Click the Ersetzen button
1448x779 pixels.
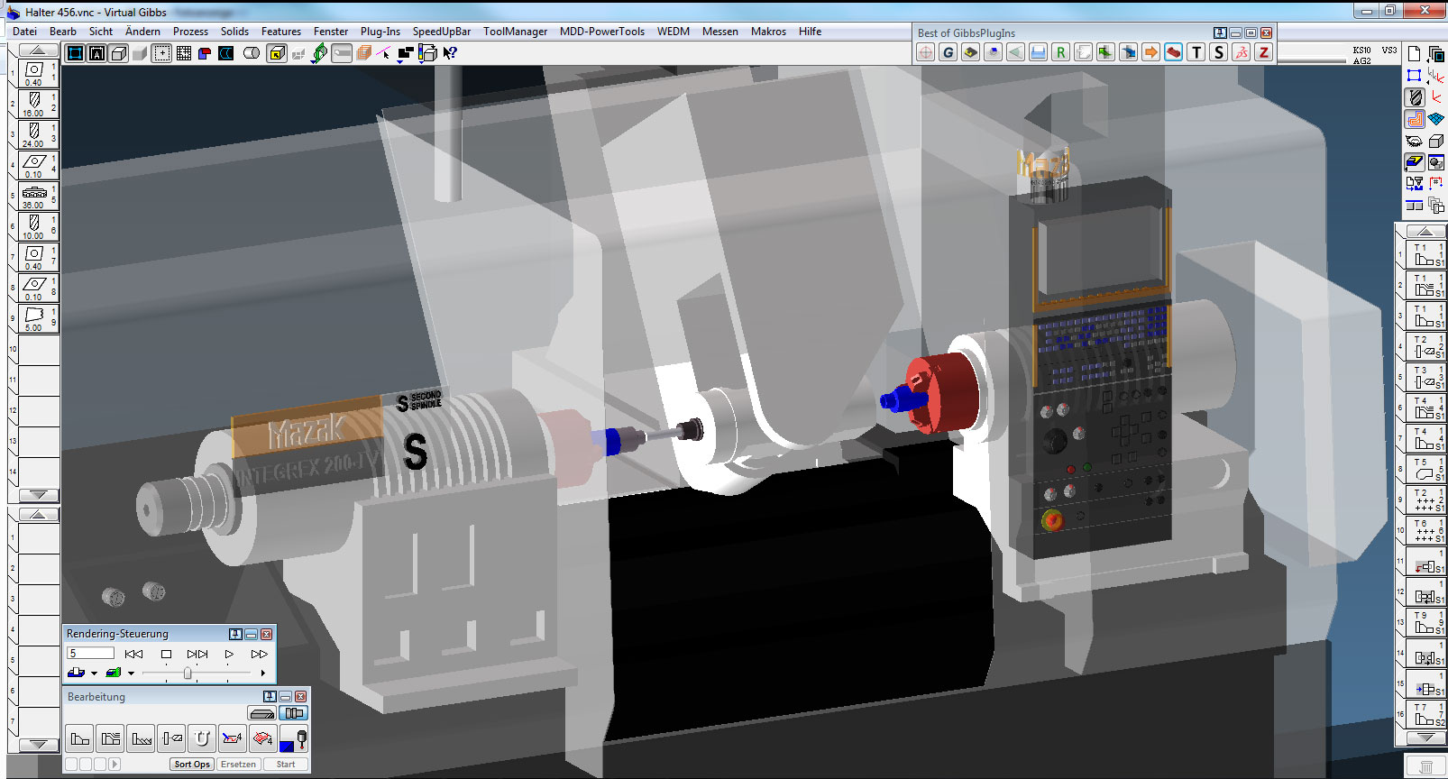click(x=238, y=764)
